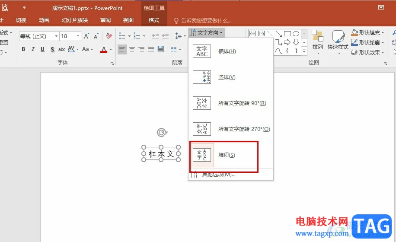Open columns options
The height and width of the screenshot is (242, 396).
click(176, 49)
